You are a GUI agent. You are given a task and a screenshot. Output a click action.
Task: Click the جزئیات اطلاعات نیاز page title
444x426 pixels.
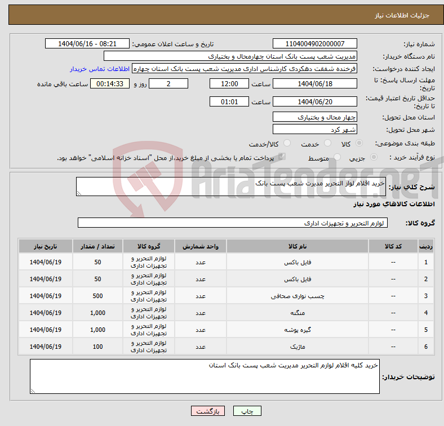point(402,15)
